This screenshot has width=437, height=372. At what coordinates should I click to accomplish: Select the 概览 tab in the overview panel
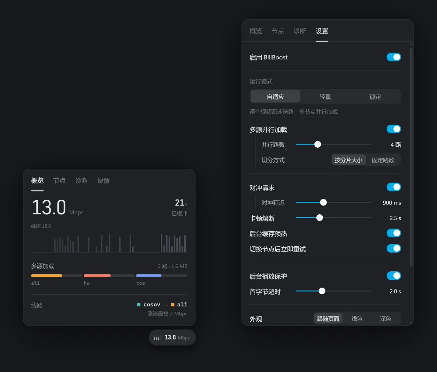click(37, 181)
